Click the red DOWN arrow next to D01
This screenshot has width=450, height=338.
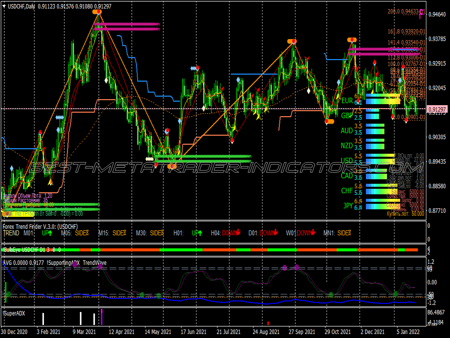(x=275, y=232)
